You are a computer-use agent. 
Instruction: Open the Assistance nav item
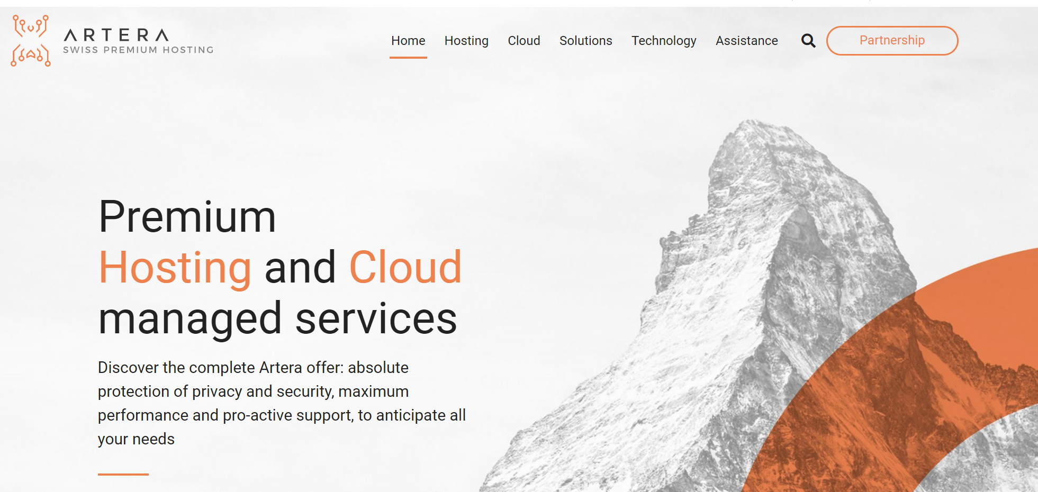click(747, 41)
